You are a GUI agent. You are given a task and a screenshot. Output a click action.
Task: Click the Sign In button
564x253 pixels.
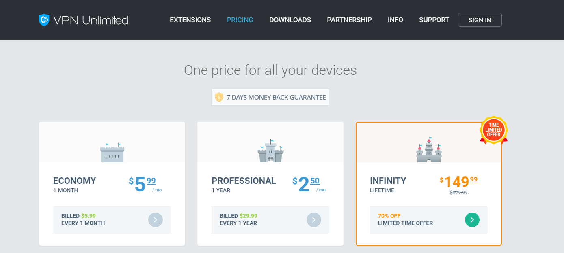point(480,20)
